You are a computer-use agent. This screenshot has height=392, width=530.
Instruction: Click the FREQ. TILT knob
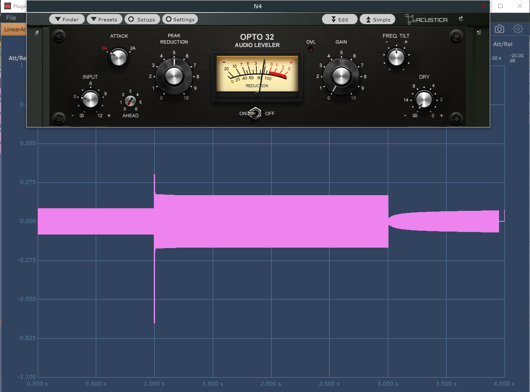tap(397, 58)
